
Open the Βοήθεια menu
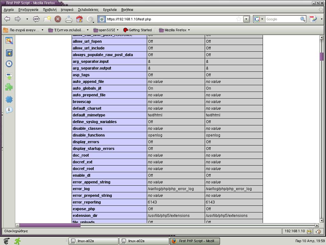pyautogui.click(x=127, y=10)
